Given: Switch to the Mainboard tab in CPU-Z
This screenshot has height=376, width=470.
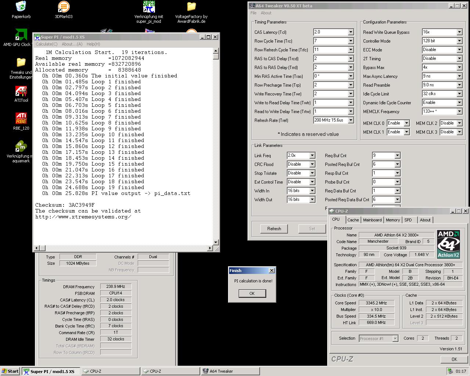Looking at the screenshot, I should (372, 220).
